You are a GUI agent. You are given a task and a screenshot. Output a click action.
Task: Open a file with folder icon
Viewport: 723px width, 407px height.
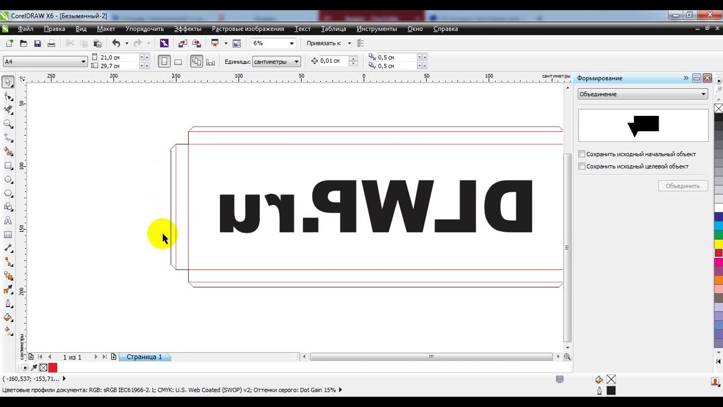pyautogui.click(x=23, y=43)
